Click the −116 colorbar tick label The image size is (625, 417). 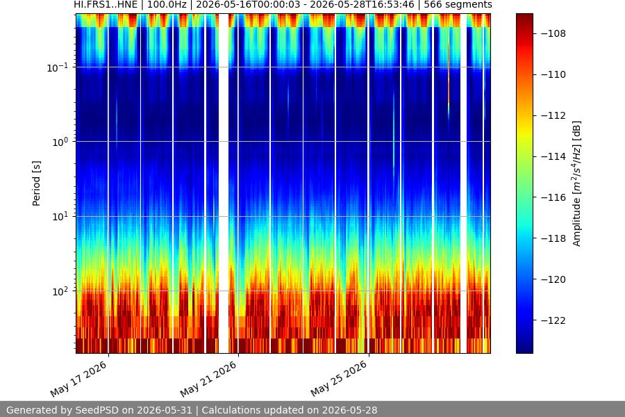553,197
